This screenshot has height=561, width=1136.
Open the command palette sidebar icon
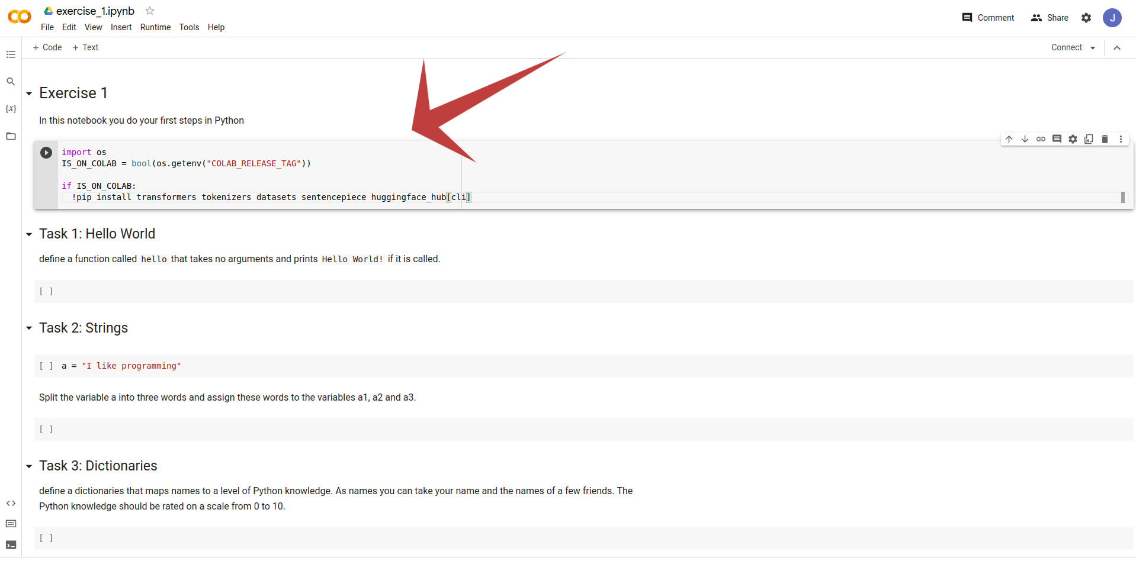(11, 524)
